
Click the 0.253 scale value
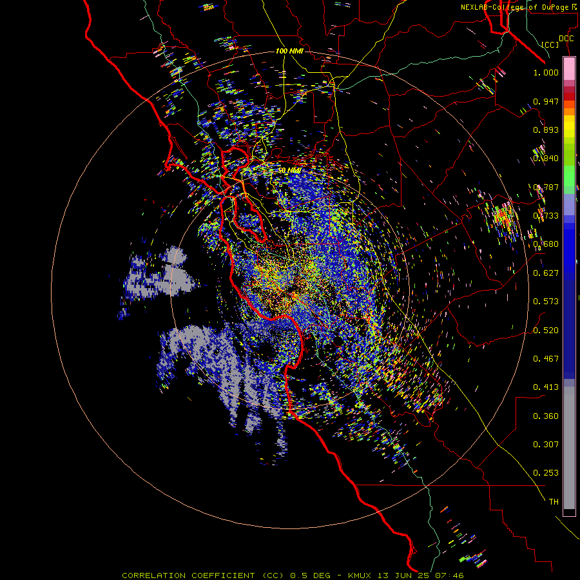(546, 473)
